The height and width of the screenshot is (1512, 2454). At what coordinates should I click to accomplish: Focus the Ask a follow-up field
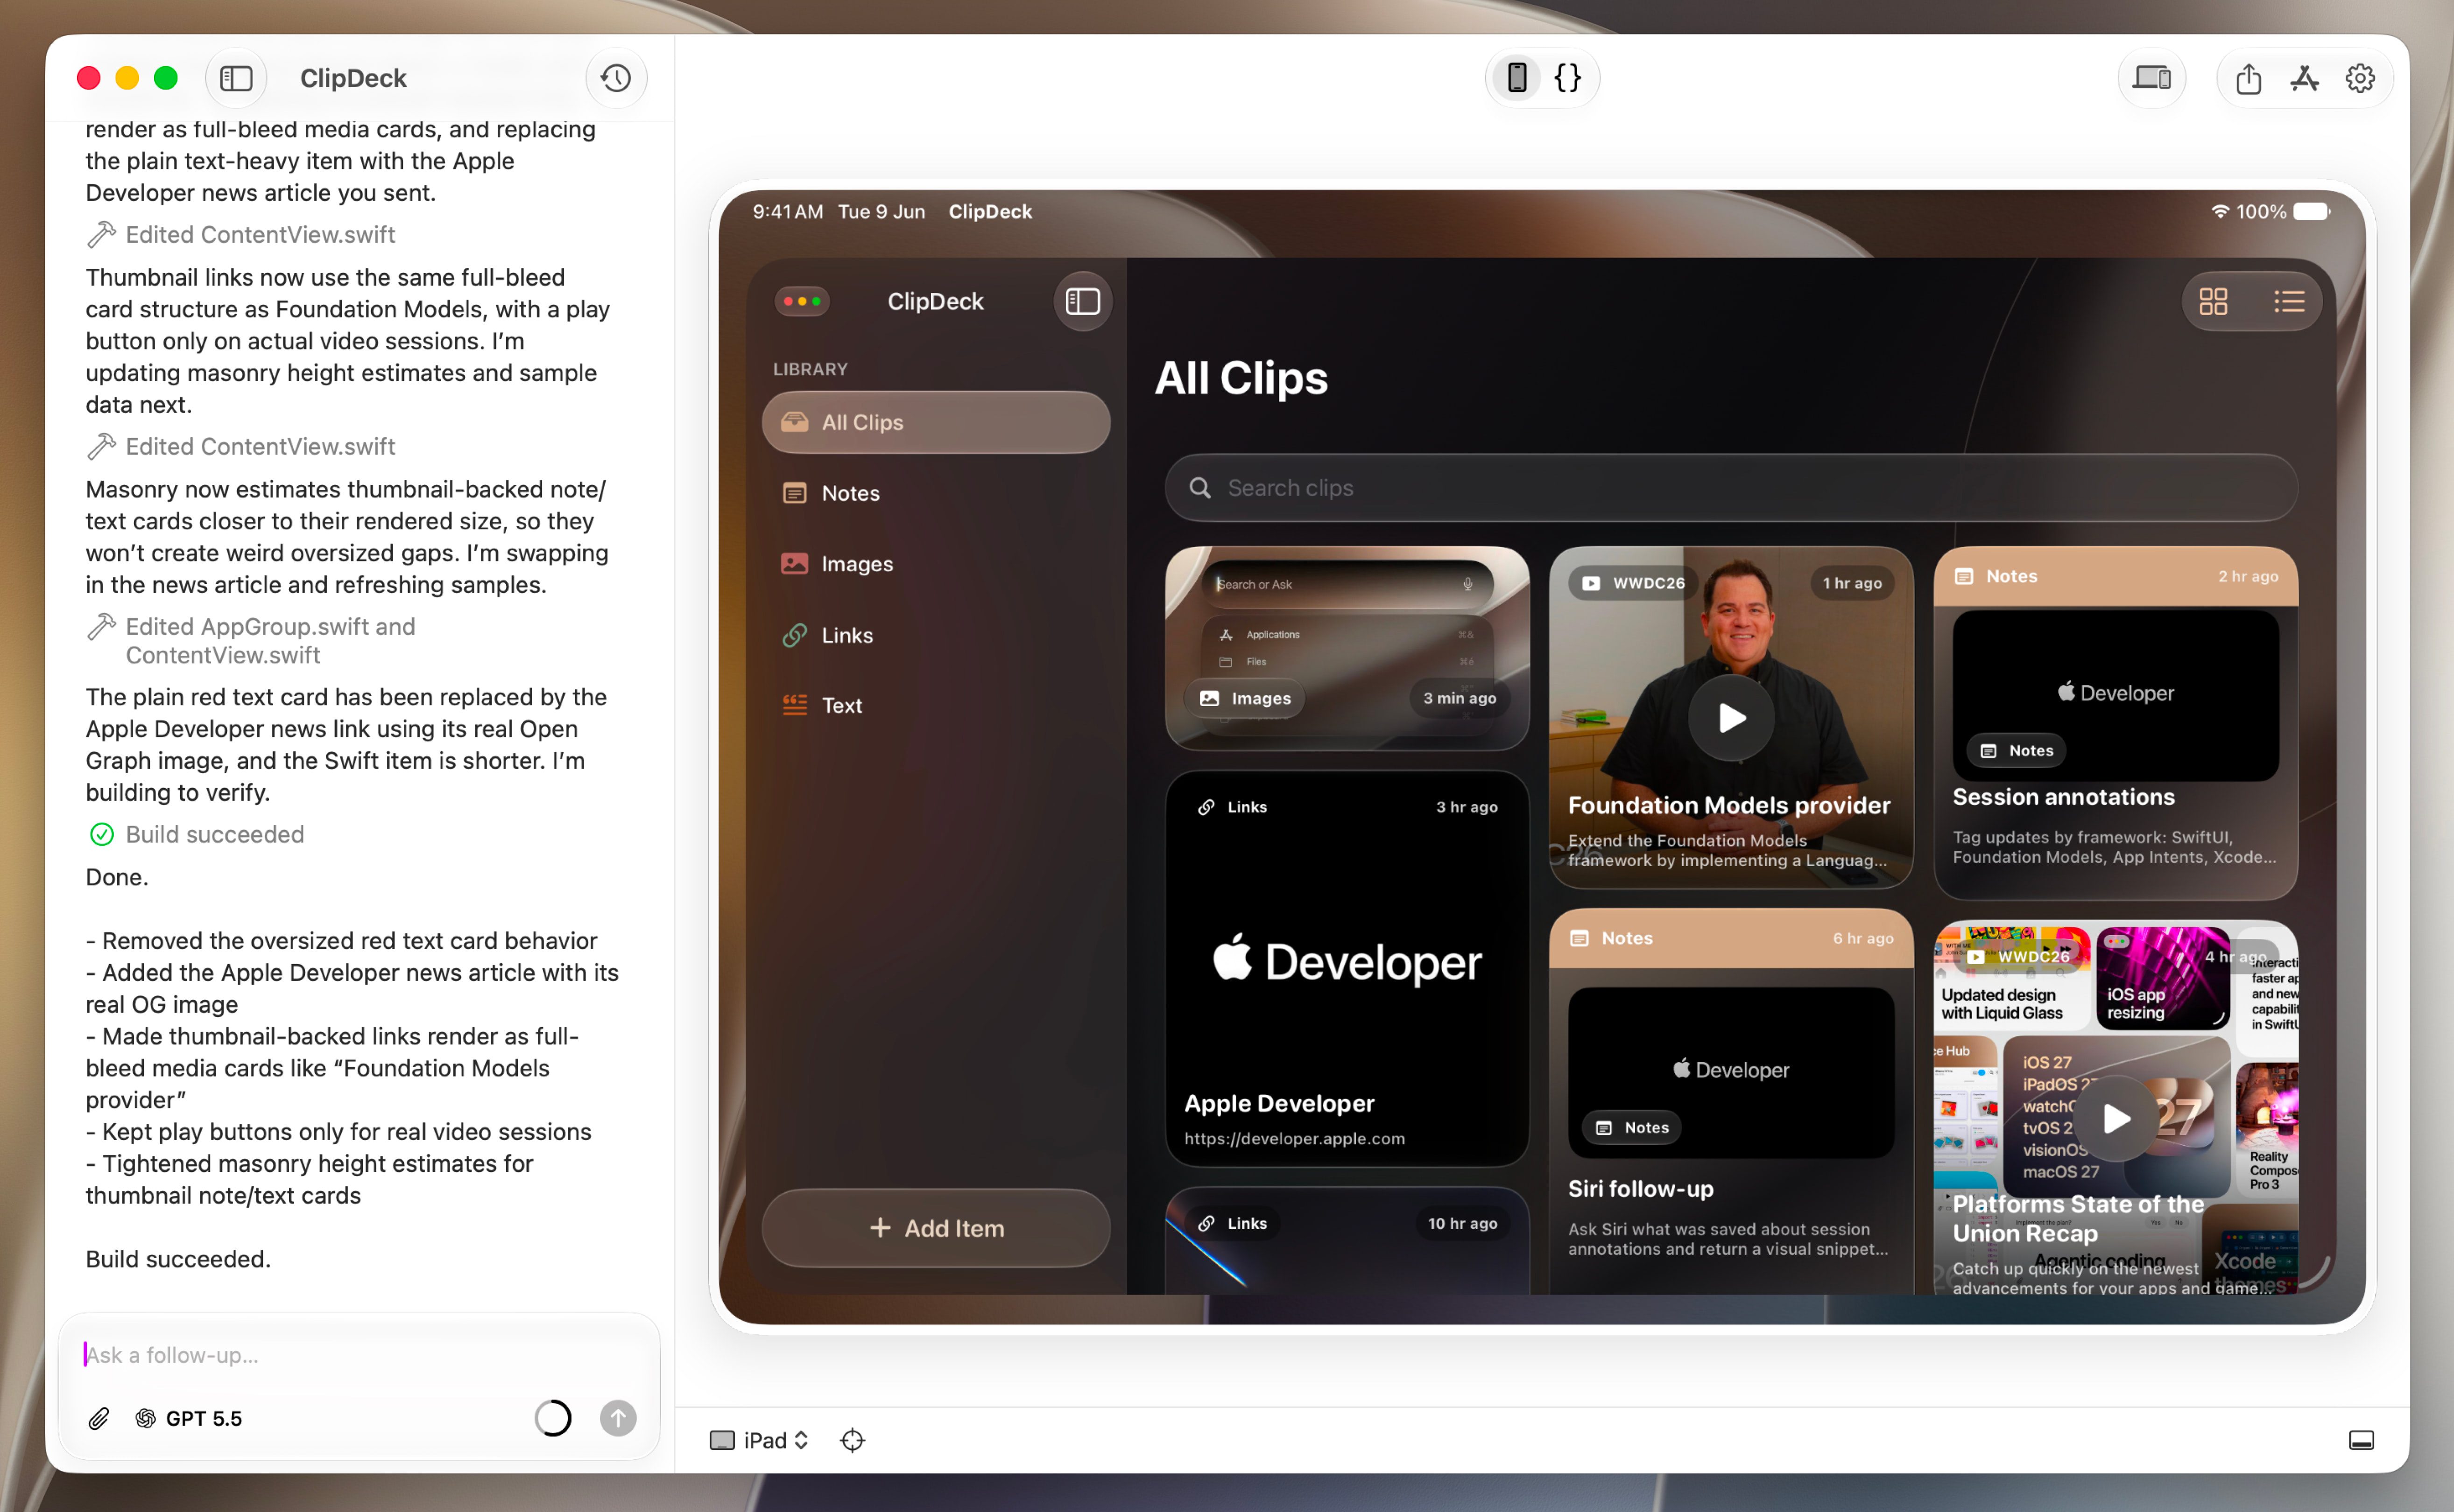359,1355
